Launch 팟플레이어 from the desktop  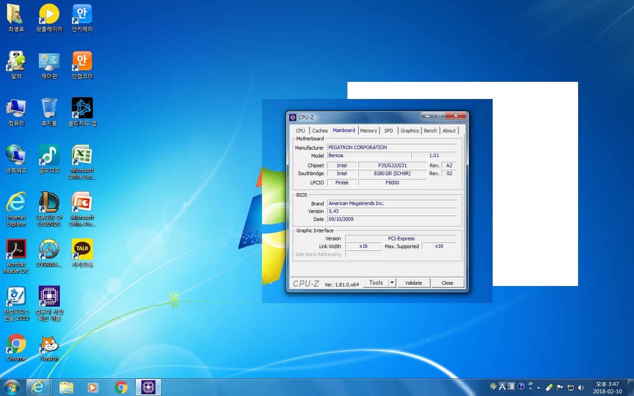click(x=49, y=18)
